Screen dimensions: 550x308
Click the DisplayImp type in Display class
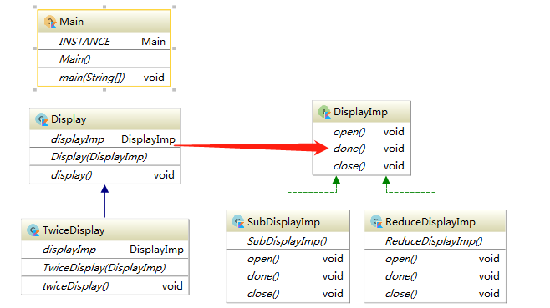(x=148, y=139)
